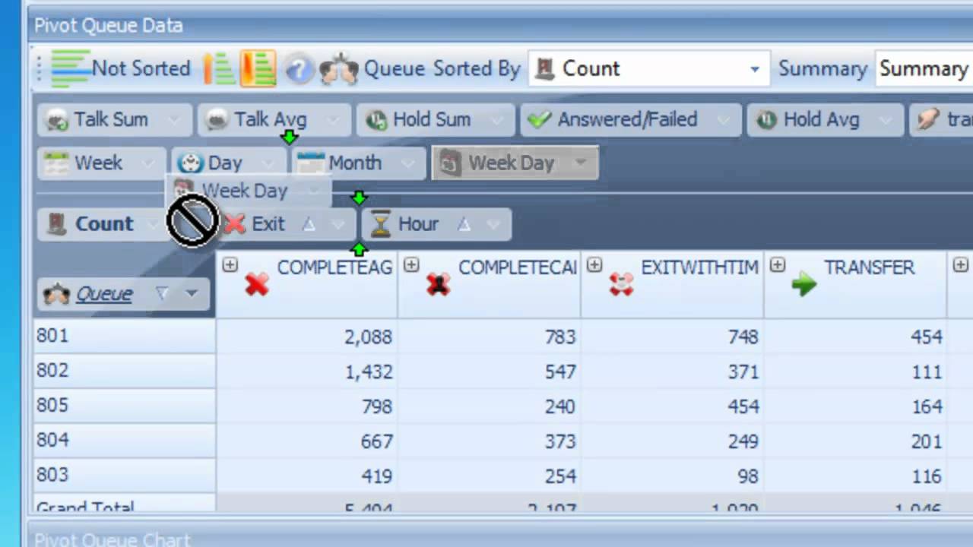Open Hold Avg filter dropdown arrow

[x=885, y=120]
